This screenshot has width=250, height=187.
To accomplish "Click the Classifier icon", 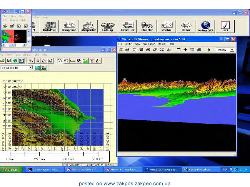I will point(127,26).
